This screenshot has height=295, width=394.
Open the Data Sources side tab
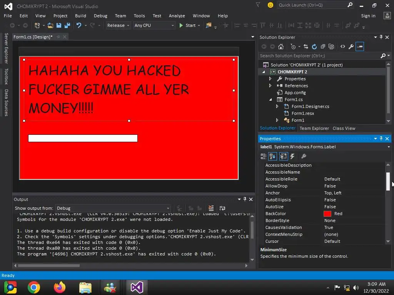tap(6, 103)
